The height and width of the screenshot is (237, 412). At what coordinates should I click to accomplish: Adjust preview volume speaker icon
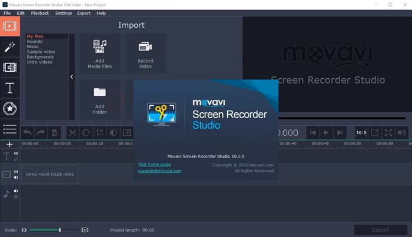(x=402, y=132)
